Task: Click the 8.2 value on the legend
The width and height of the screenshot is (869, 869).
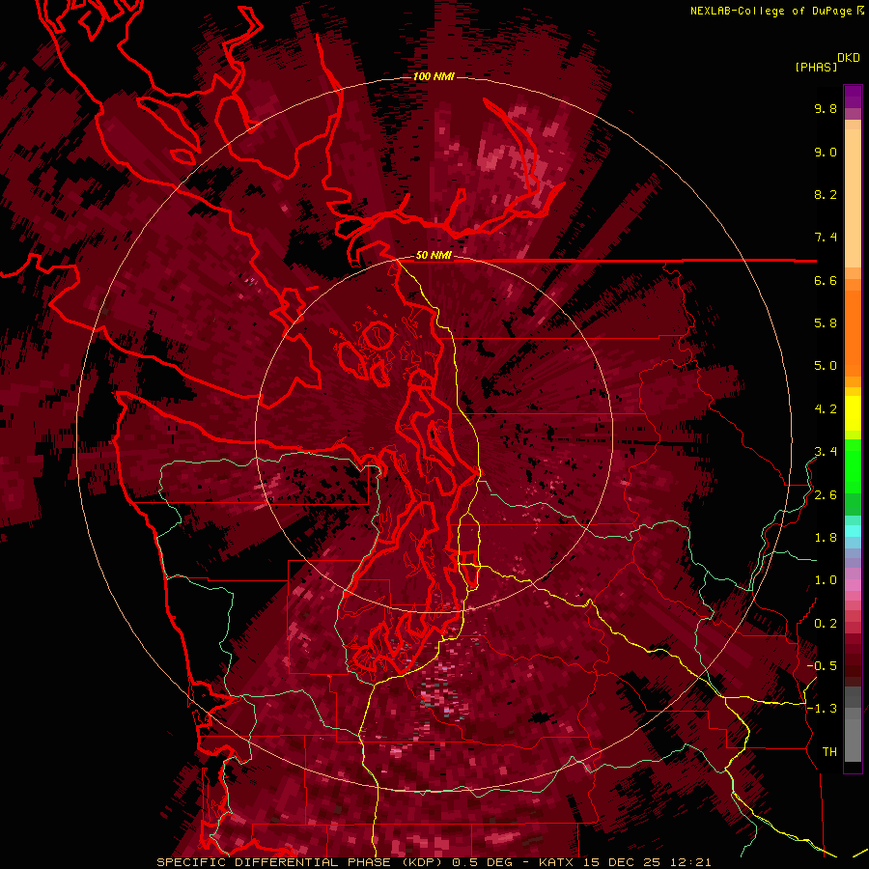Action: pyautogui.click(x=826, y=194)
